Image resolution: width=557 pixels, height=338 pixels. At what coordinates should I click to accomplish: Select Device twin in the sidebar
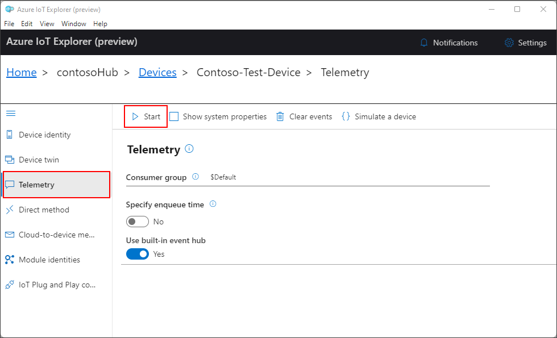[39, 160]
